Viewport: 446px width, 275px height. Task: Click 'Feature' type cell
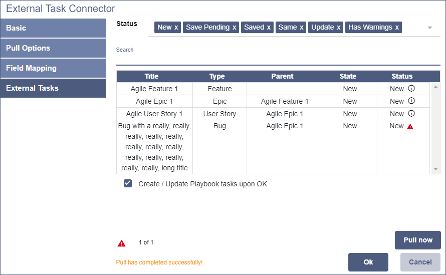click(219, 89)
